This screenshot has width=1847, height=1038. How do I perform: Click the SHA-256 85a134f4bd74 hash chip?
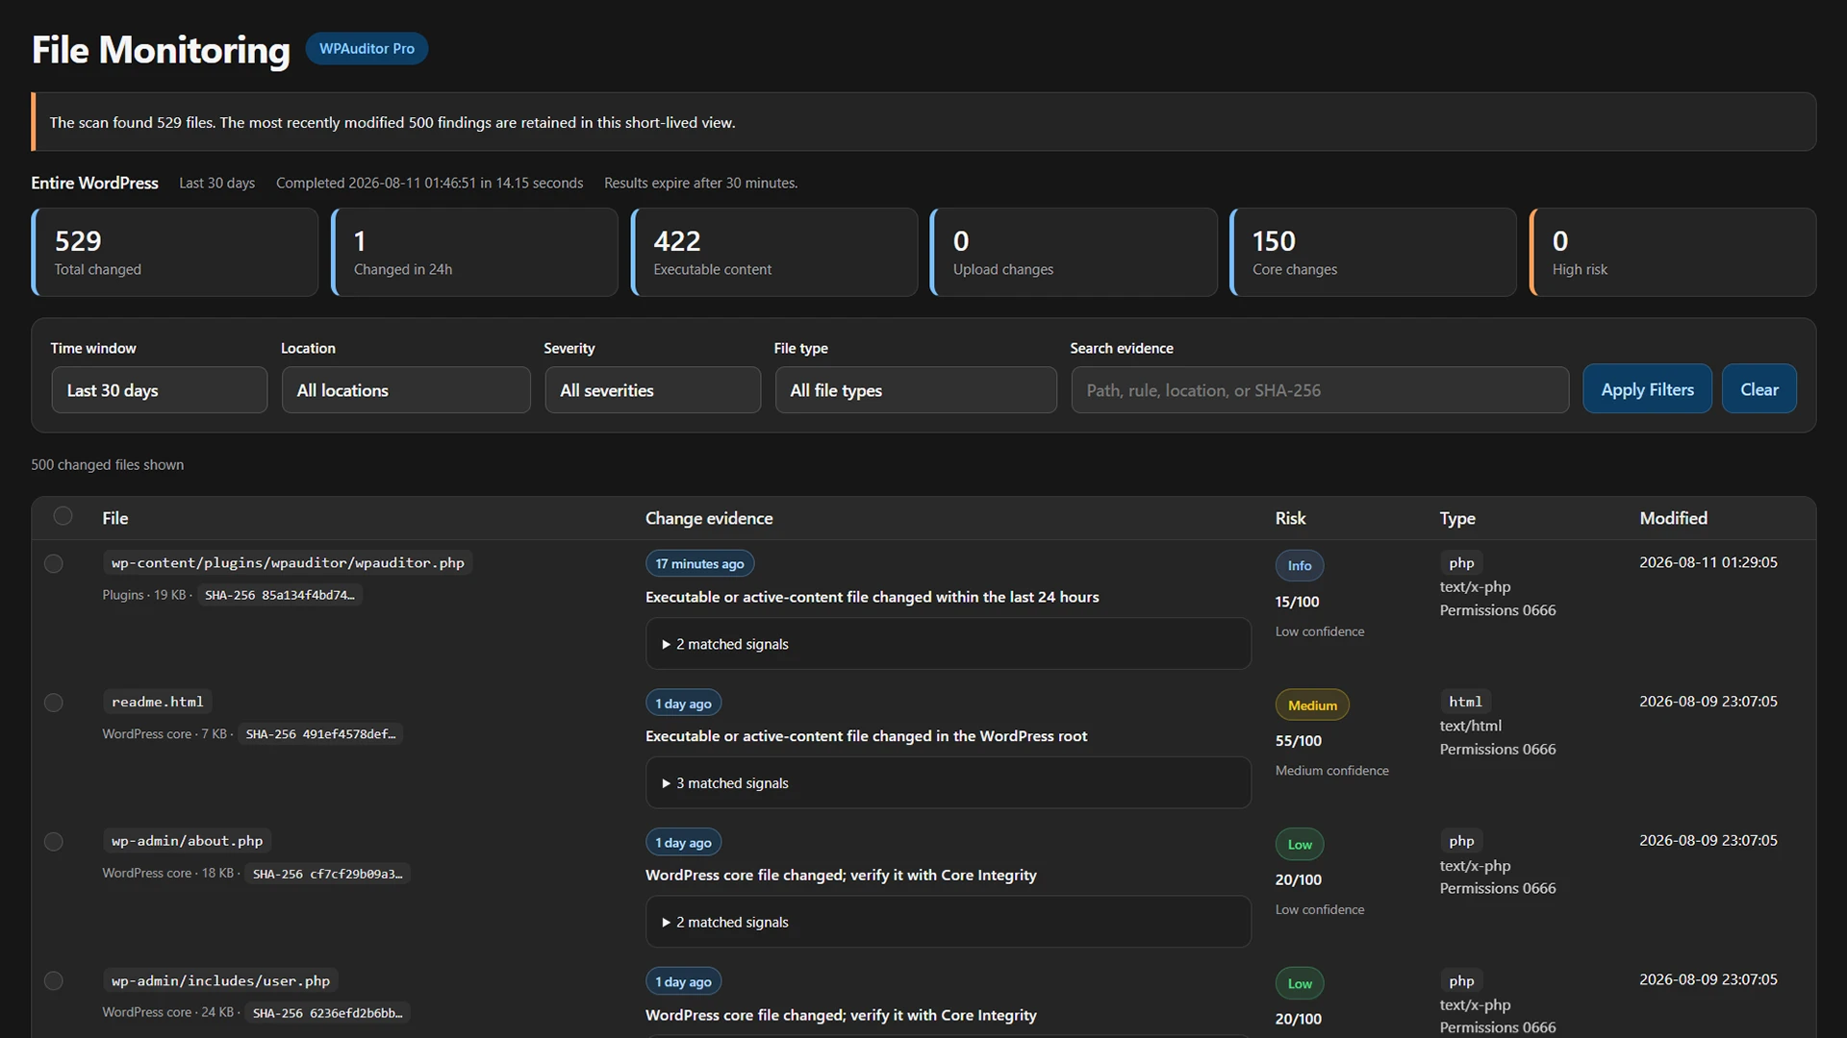pyautogui.click(x=279, y=595)
